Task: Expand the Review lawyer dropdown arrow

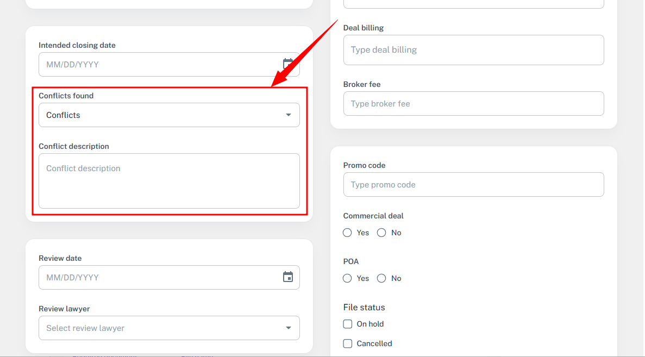Action: pyautogui.click(x=289, y=328)
